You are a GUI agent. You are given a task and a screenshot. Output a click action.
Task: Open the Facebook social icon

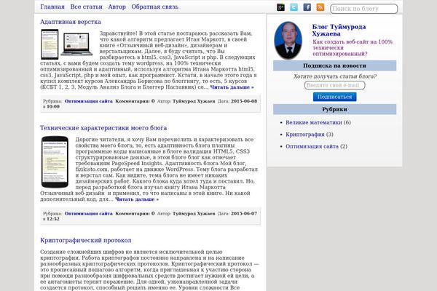[307, 7]
